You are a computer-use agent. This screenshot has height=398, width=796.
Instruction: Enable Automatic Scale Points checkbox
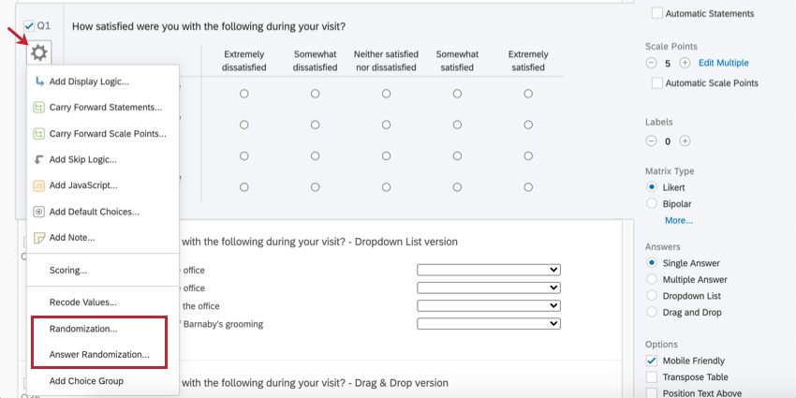click(656, 83)
